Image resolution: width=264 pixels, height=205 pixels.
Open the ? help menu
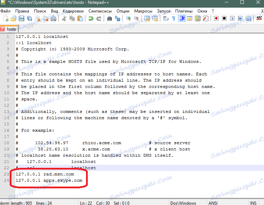(x=213, y=11)
